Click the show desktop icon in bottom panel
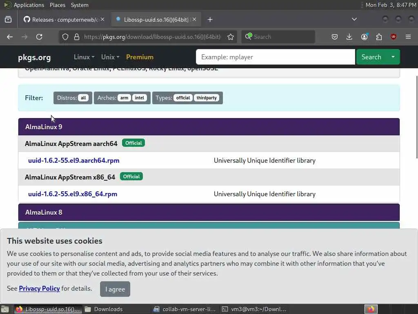Screen dimensions: 418x314 click(5, 309)
